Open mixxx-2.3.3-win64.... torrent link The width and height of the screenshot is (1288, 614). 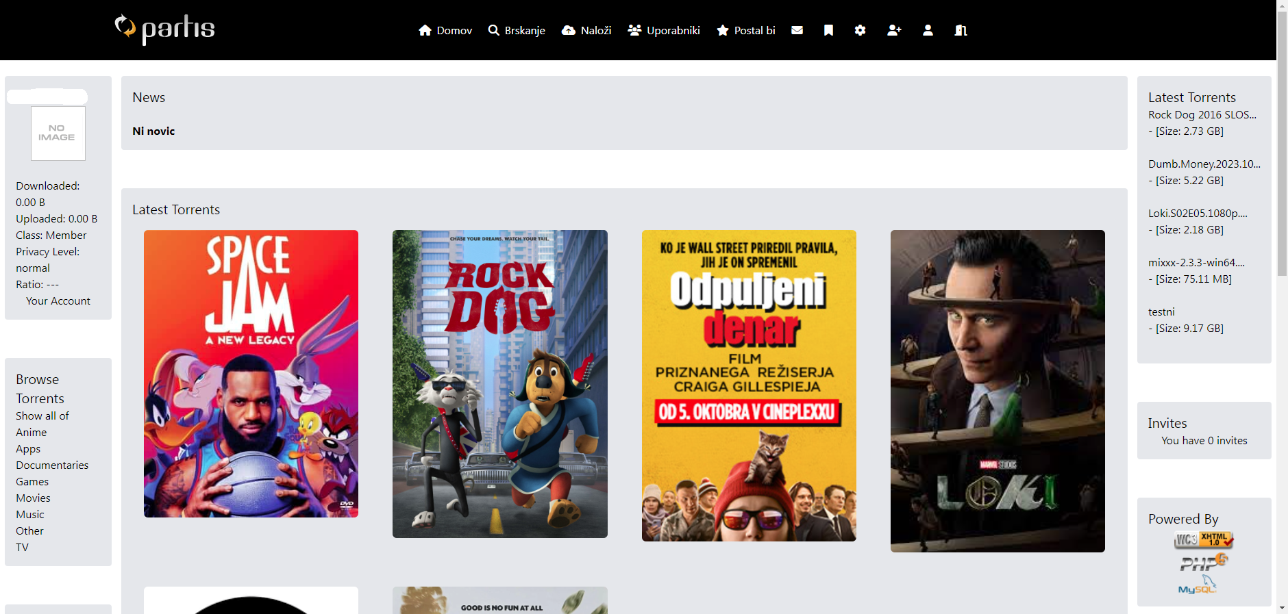(1196, 262)
